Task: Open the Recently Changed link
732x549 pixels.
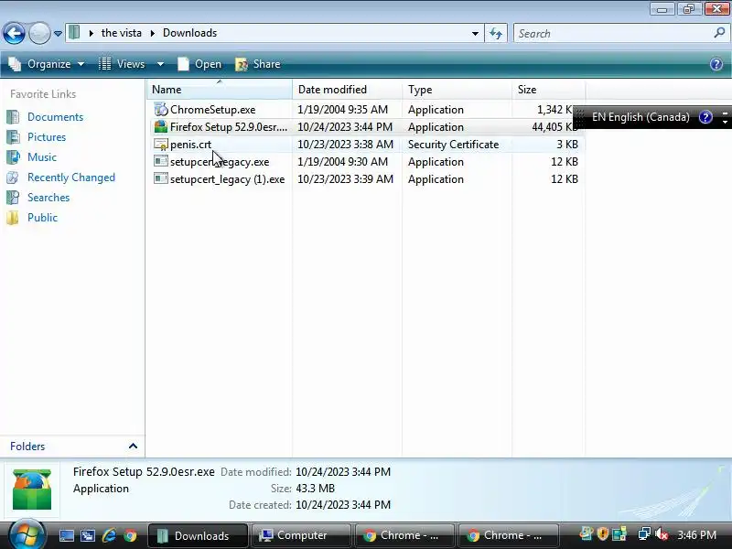Action: pos(71,178)
